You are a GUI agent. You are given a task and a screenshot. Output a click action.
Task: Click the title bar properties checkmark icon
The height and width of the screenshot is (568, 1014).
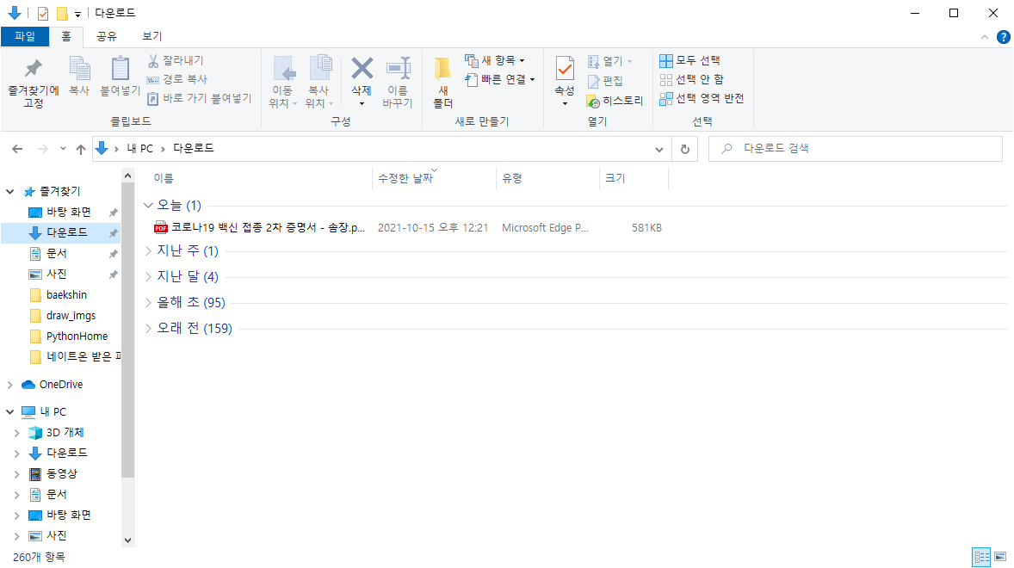pos(43,13)
